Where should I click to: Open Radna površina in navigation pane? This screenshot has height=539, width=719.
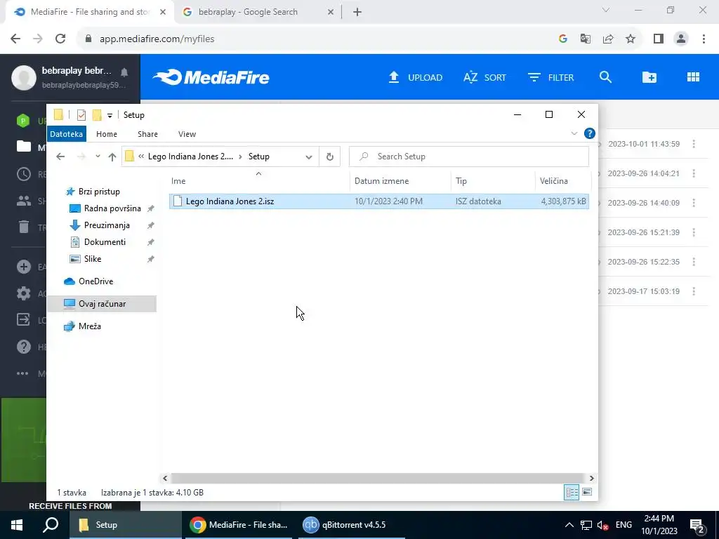pyautogui.click(x=112, y=208)
